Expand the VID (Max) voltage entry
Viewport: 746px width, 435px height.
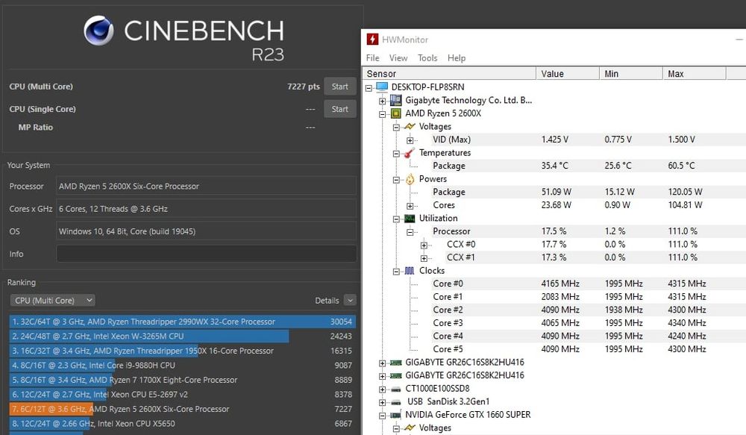pos(410,140)
